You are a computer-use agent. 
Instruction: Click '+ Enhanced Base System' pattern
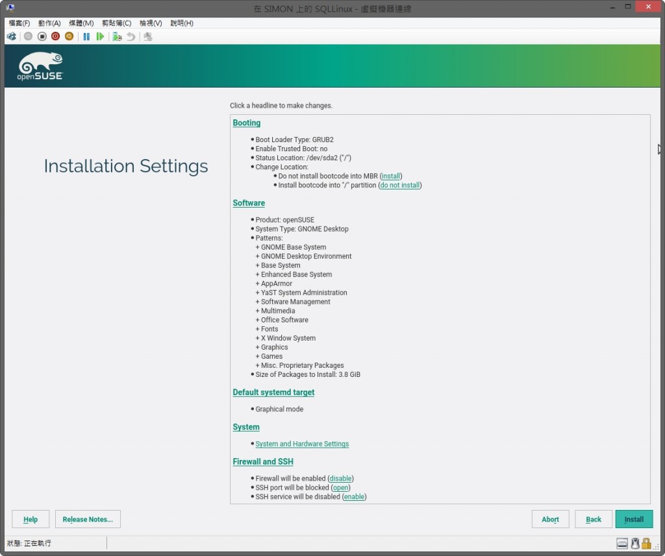[294, 274]
